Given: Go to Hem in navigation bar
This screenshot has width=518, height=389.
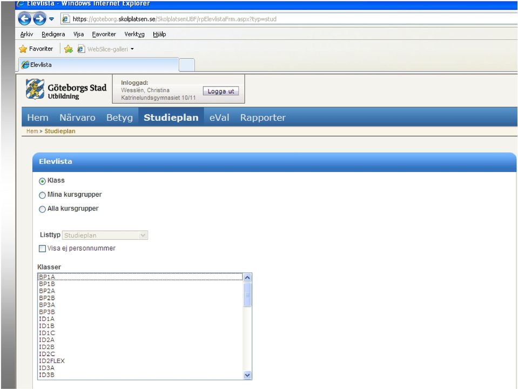Looking at the screenshot, I should (38, 118).
